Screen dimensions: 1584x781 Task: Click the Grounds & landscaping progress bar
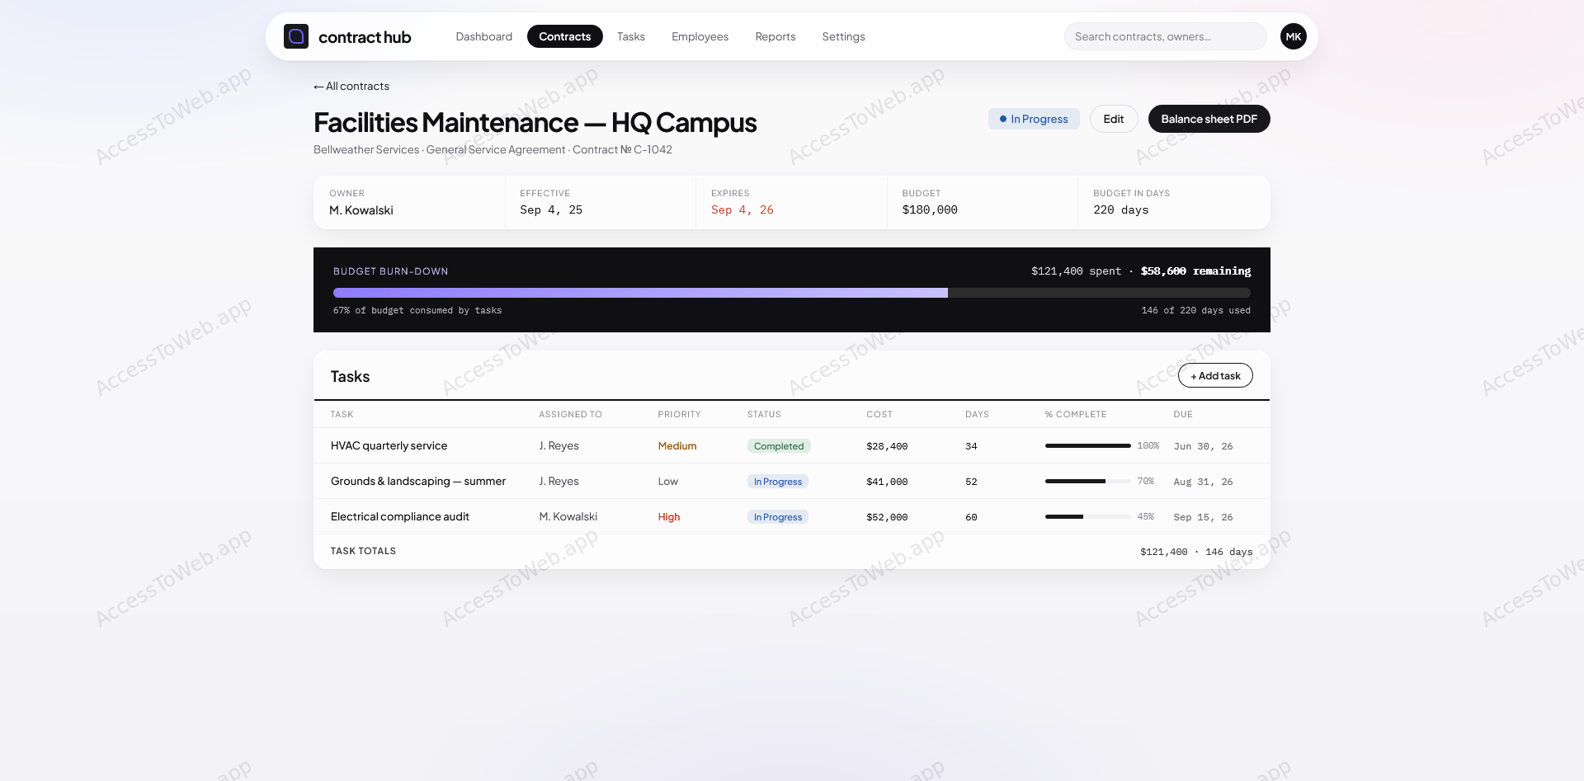pos(1088,482)
